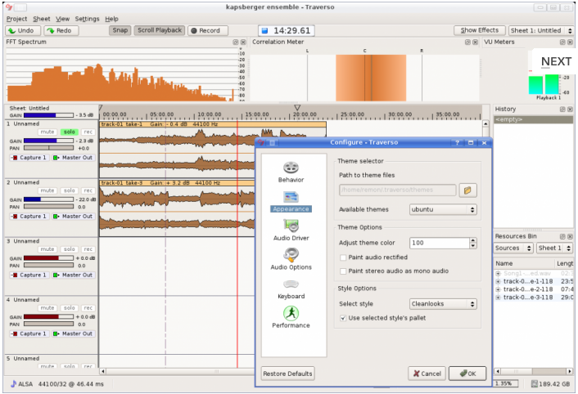Close the History dock panel
The image size is (578, 394).
click(570, 110)
